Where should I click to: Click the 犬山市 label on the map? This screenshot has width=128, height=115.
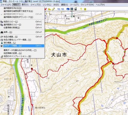tap(59, 55)
